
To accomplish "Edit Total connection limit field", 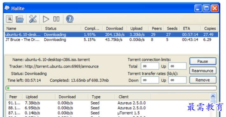I will [150, 66].
